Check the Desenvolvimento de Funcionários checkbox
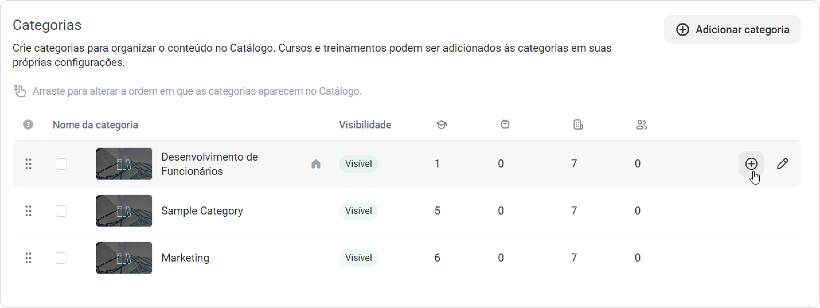Screen dimensions: 820x308 [x=61, y=164]
